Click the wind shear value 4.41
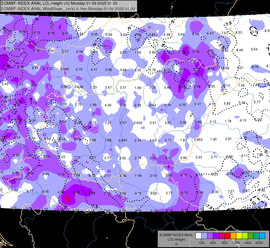The image size is (270, 248). click(94, 70)
